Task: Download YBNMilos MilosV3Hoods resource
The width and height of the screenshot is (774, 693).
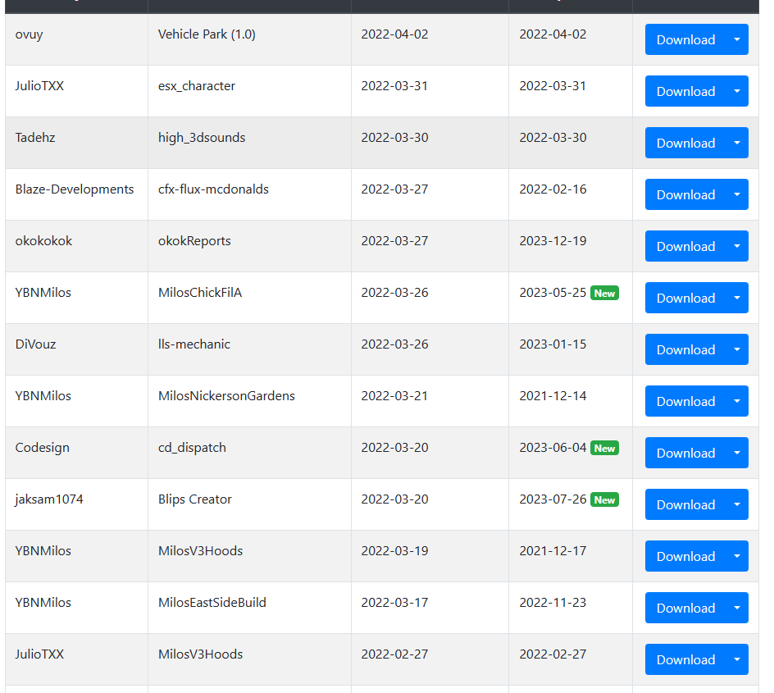Action: tap(685, 556)
